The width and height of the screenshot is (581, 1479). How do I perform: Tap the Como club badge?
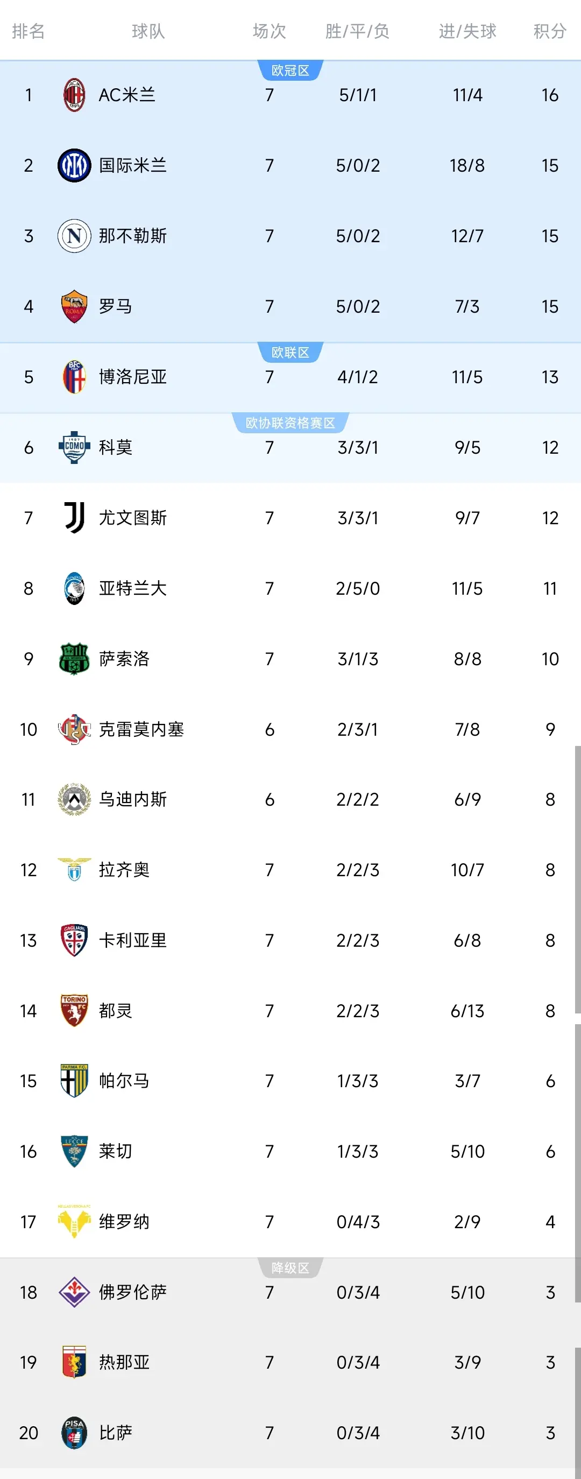click(x=74, y=447)
